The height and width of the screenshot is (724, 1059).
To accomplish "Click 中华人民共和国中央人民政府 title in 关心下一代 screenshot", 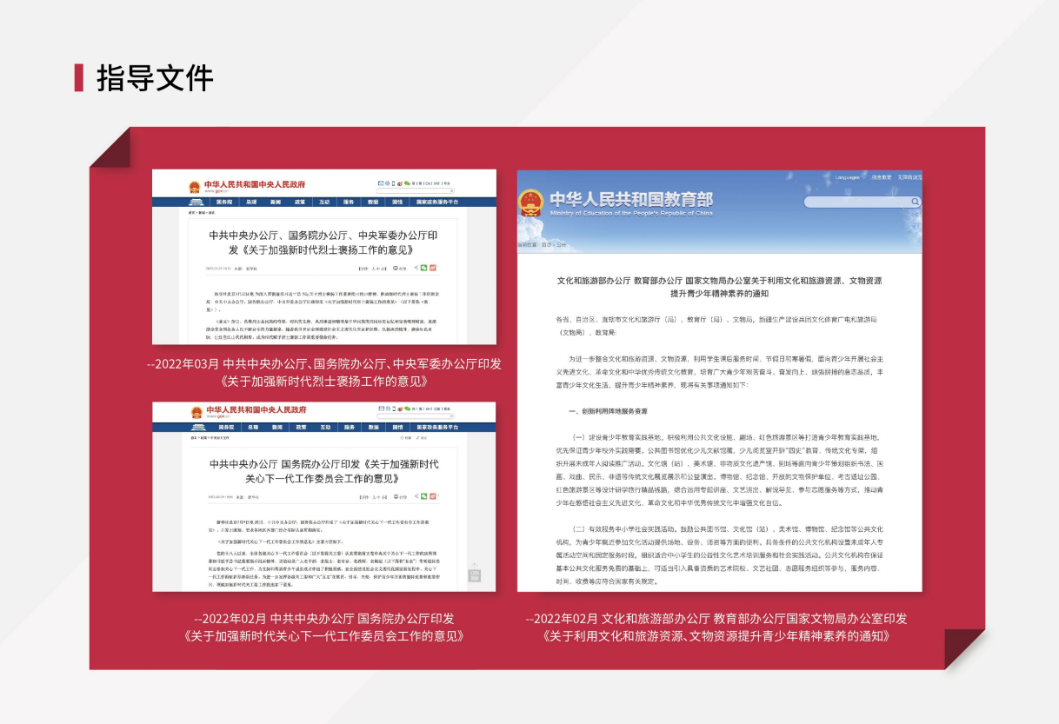I will click(x=255, y=409).
